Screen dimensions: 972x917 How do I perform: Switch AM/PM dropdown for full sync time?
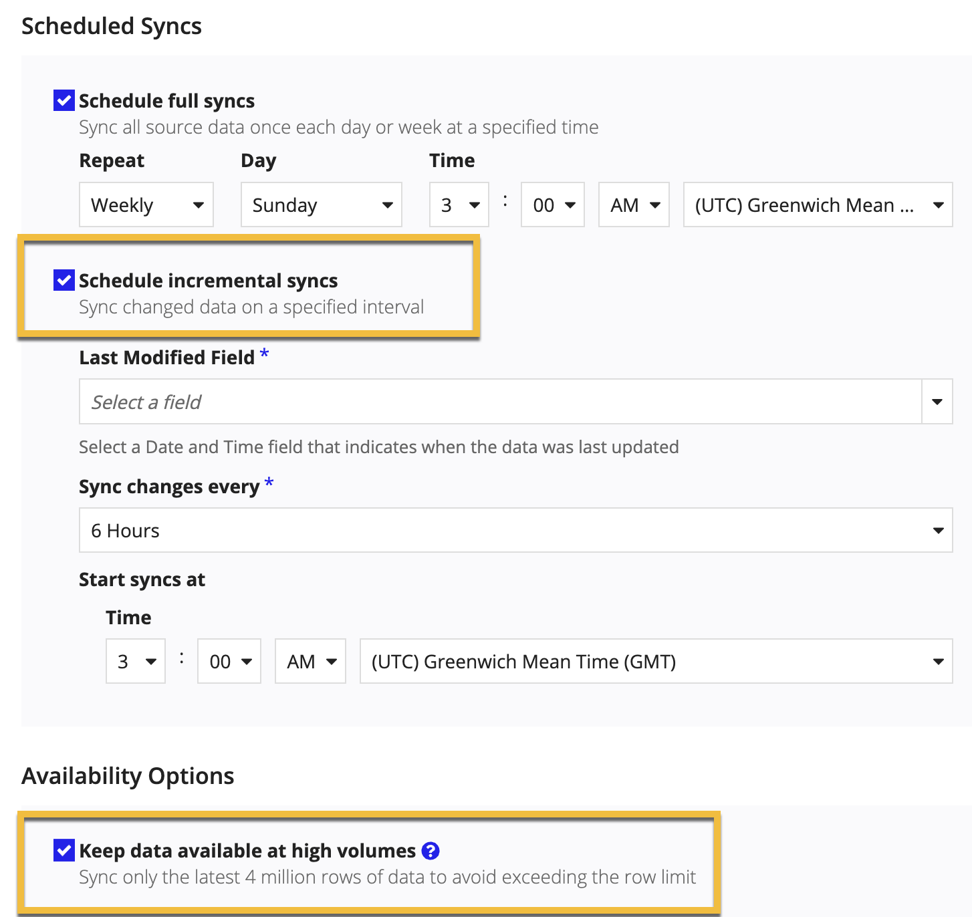coord(634,205)
